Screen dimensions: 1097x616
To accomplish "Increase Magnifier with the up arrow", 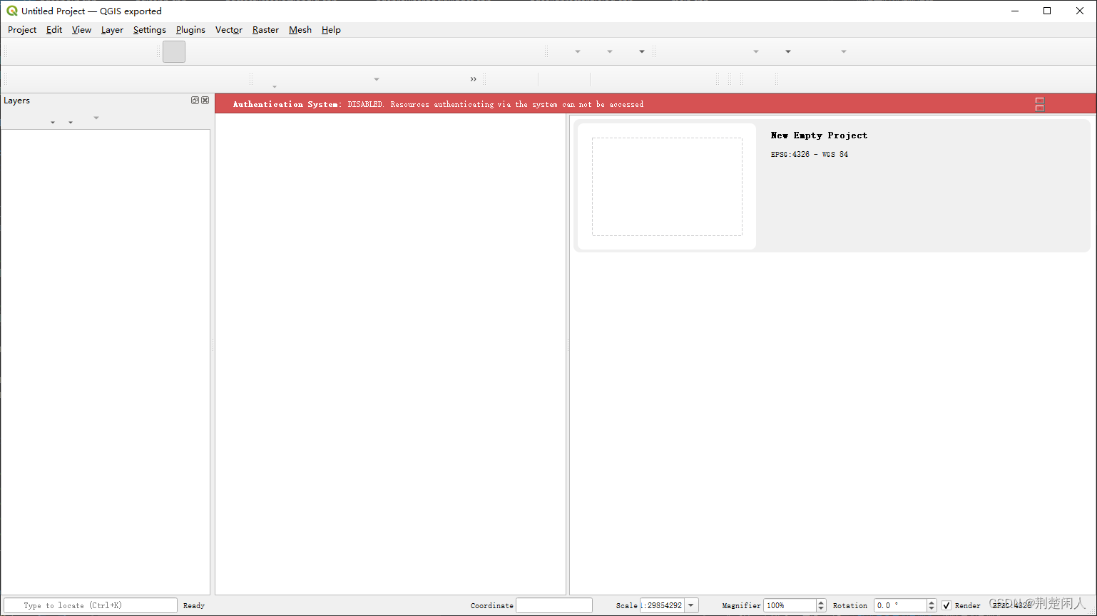I will (821, 602).
